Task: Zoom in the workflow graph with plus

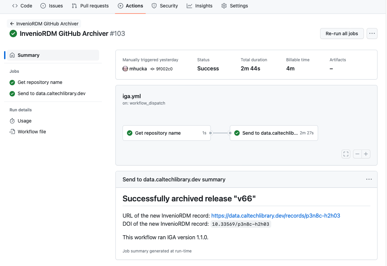Action: (x=366, y=154)
